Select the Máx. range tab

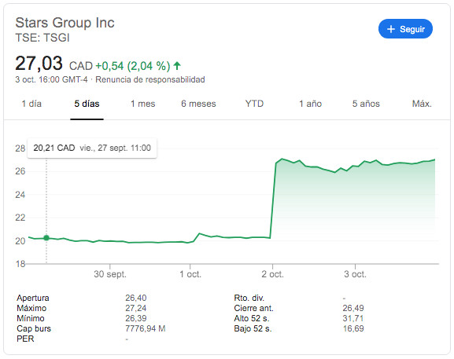coord(422,104)
